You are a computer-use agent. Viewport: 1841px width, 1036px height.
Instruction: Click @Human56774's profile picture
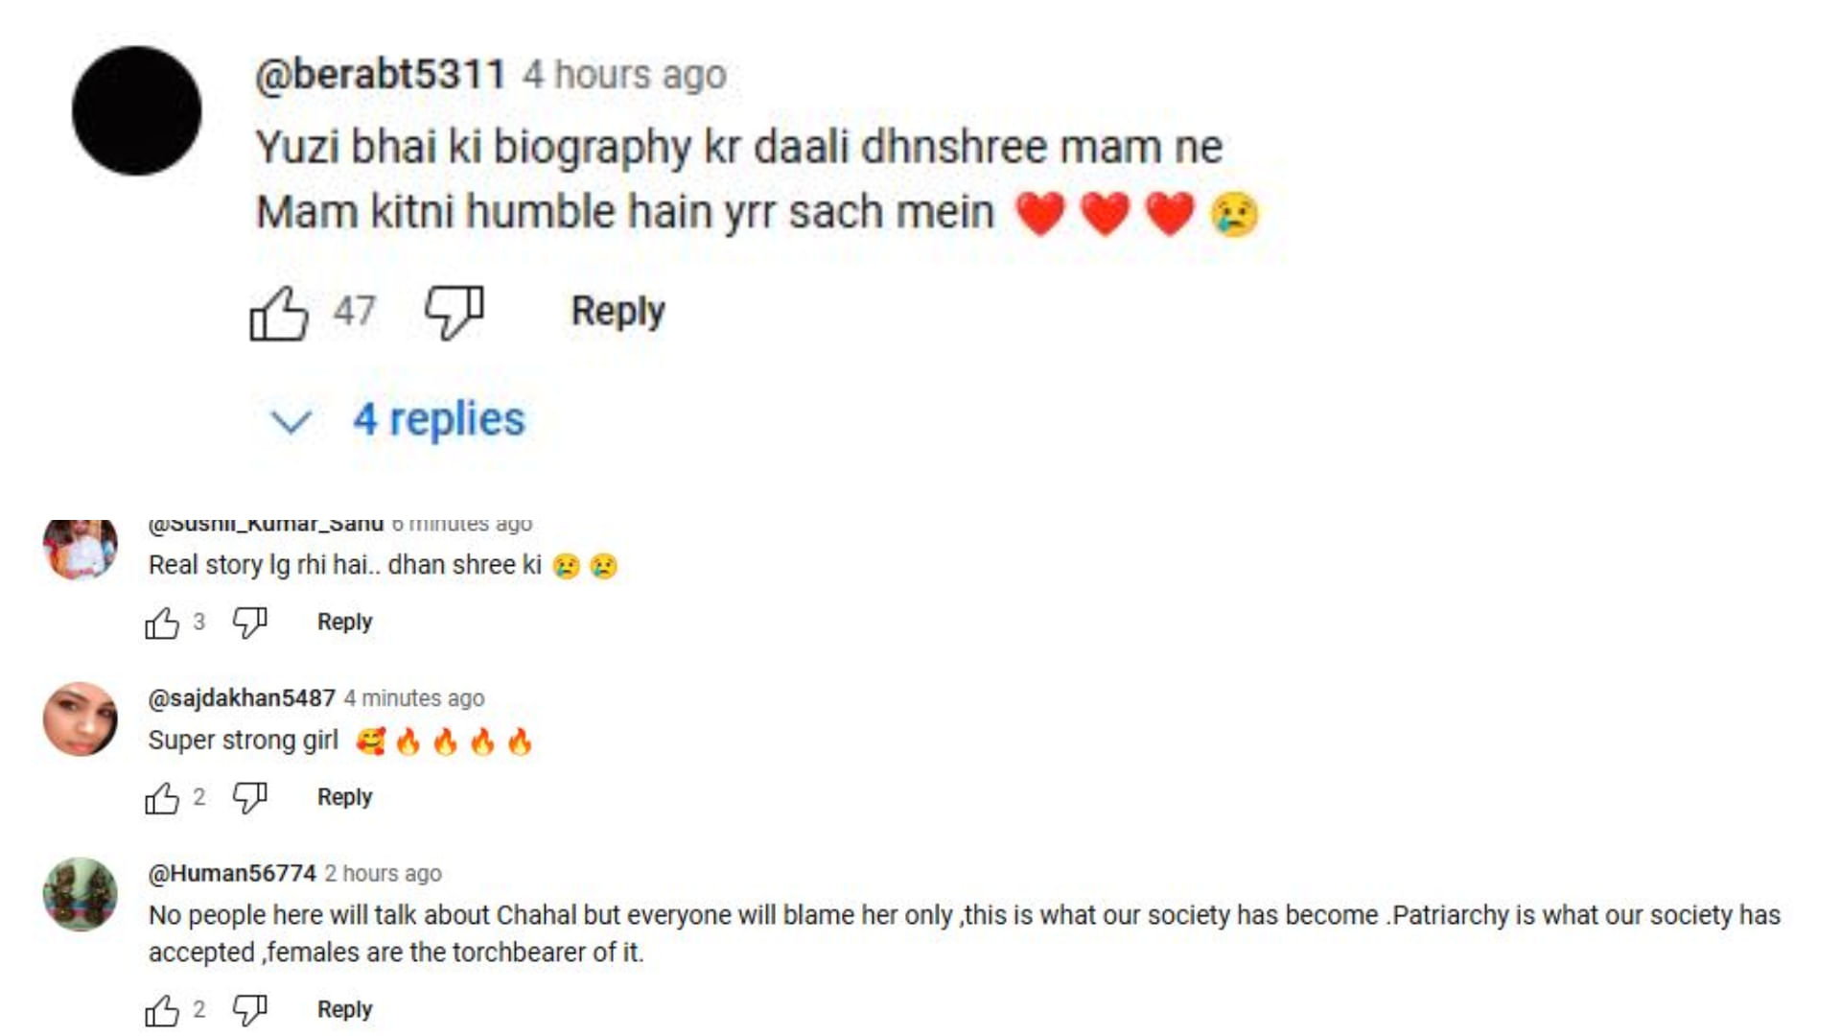(81, 894)
